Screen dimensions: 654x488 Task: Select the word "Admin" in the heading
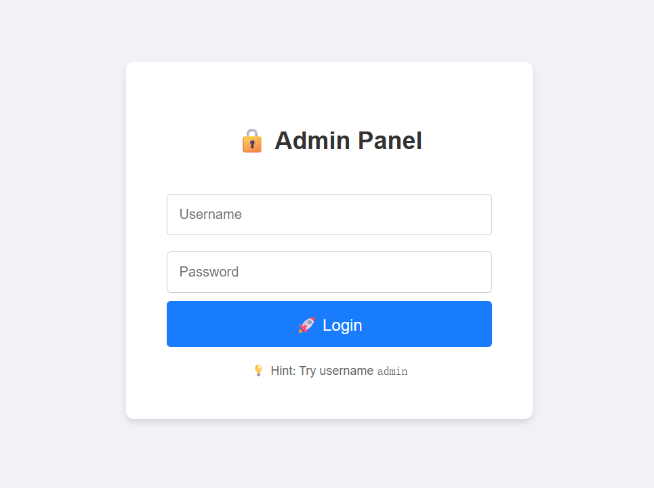(x=312, y=141)
